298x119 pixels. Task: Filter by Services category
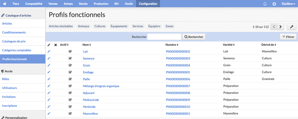pyautogui.click(x=138, y=26)
